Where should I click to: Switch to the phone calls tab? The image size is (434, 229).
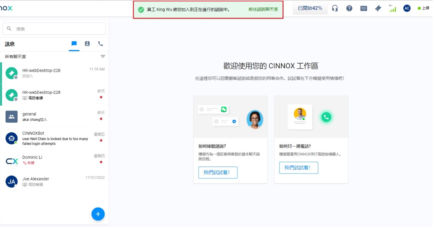tap(101, 44)
